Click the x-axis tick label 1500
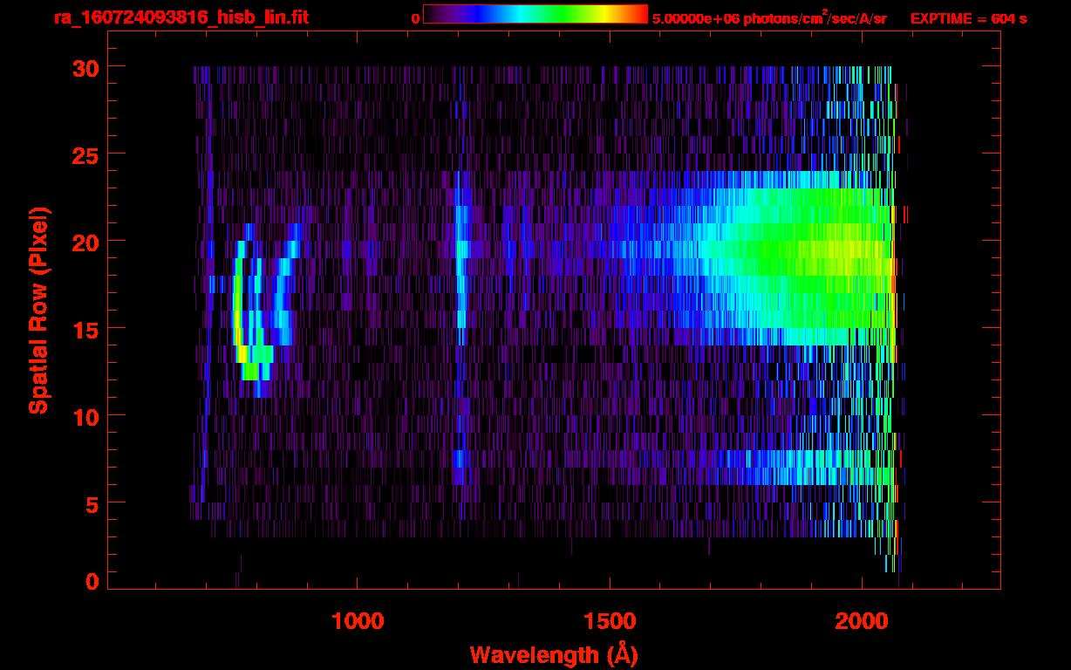 click(x=610, y=621)
